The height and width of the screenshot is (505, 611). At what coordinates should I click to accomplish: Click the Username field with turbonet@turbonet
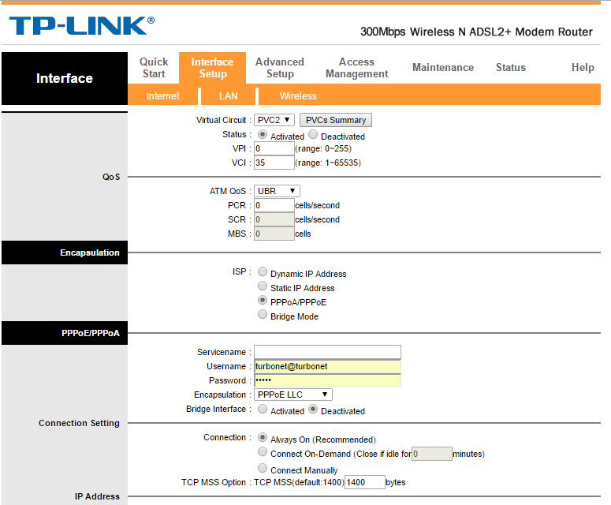[327, 366]
